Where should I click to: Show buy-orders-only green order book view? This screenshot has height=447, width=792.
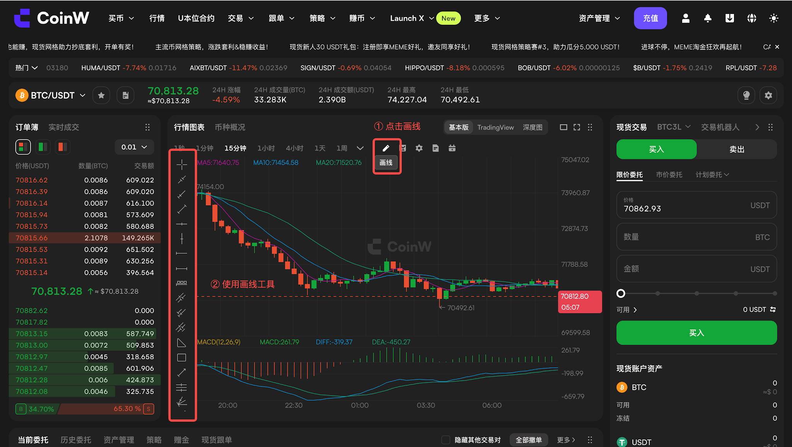(43, 147)
